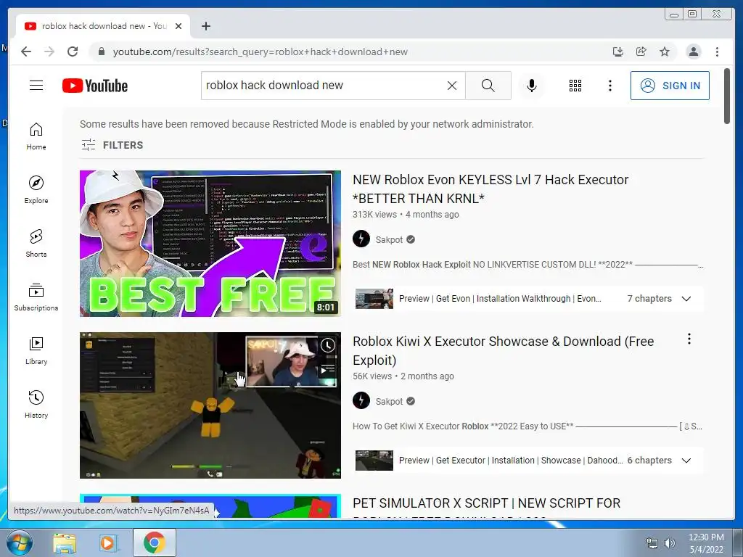Click the Sakpot avatar under Kiwi X video

tap(361, 400)
